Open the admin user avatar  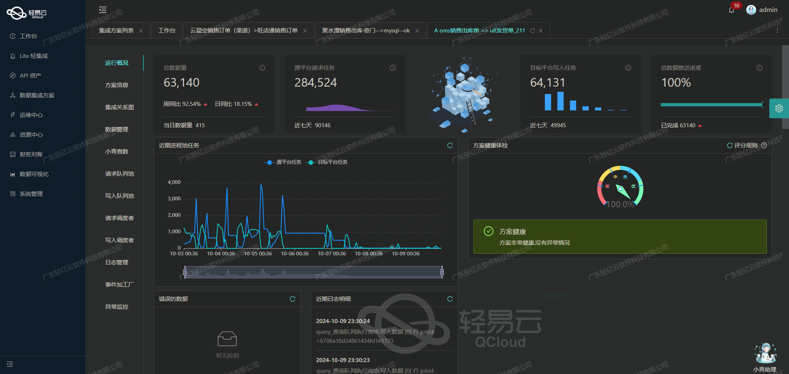[x=751, y=10]
